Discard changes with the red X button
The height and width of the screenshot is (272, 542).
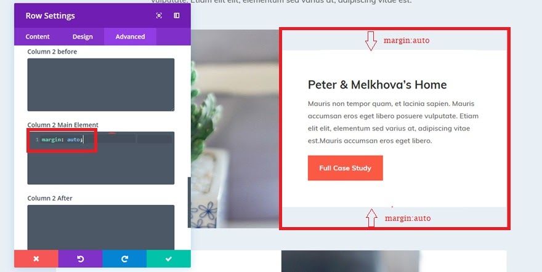coord(36,258)
